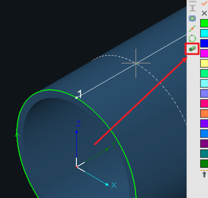Select the yellow color swatch
Screen dimensions: 208x198
pos(204,63)
